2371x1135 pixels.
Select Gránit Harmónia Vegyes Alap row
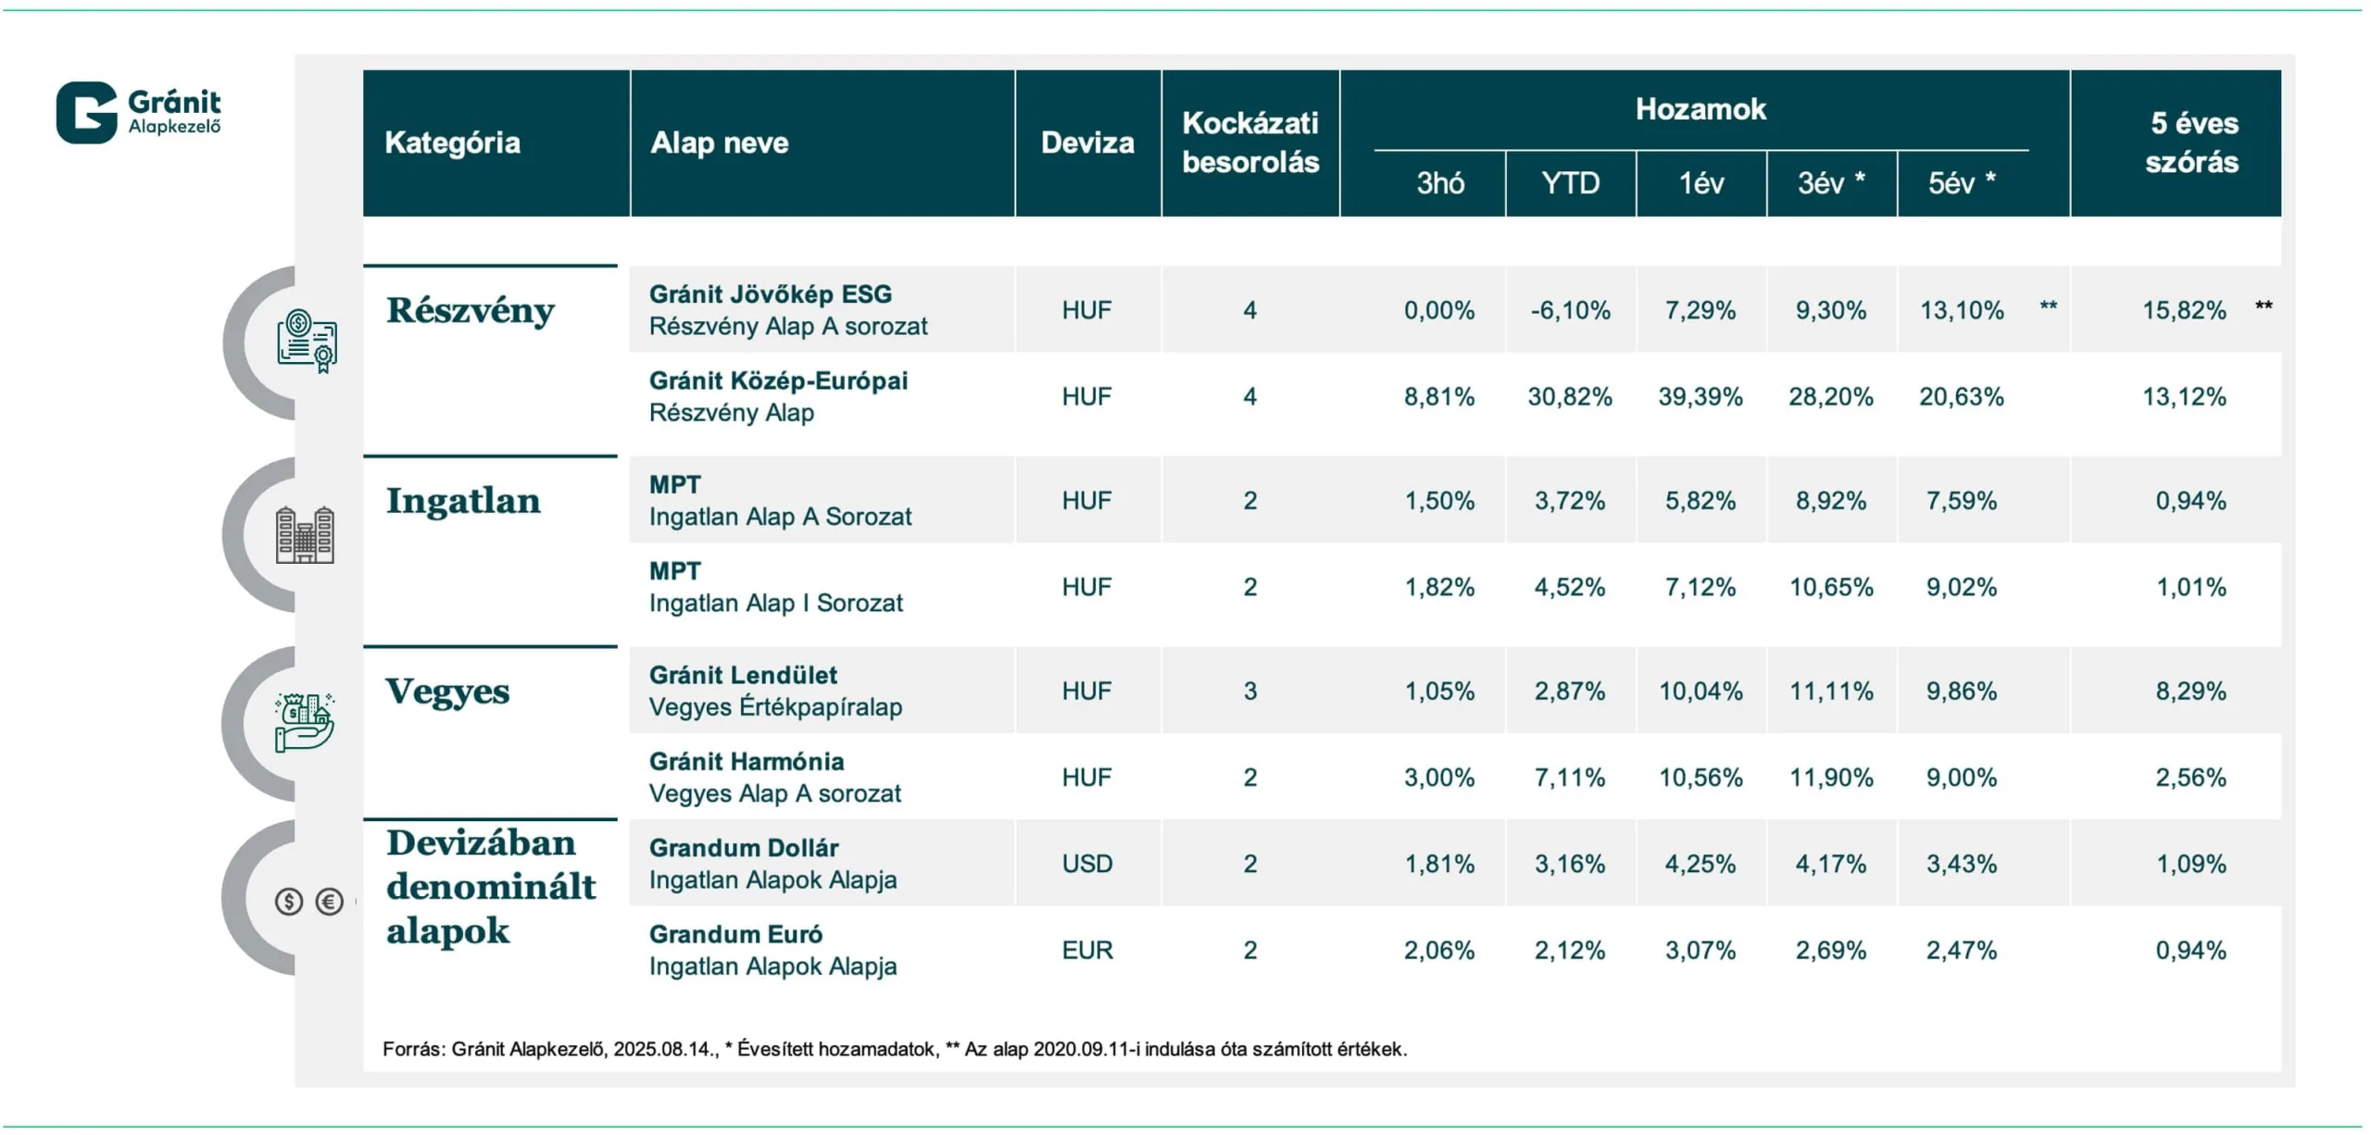774,777
